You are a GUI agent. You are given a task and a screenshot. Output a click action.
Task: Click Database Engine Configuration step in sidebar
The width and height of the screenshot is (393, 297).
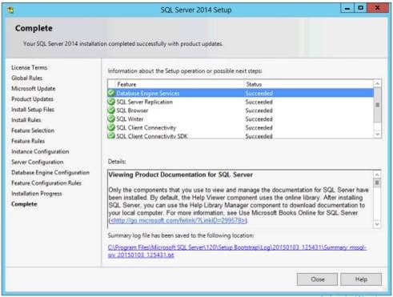coord(50,173)
